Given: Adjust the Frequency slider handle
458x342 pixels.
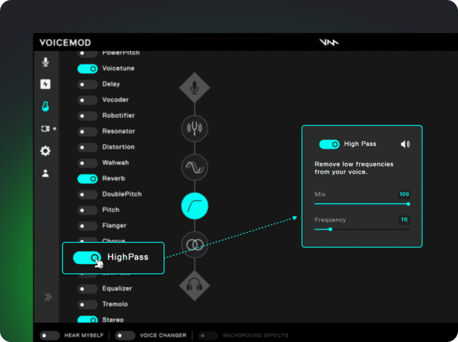Looking at the screenshot, I should (x=330, y=229).
